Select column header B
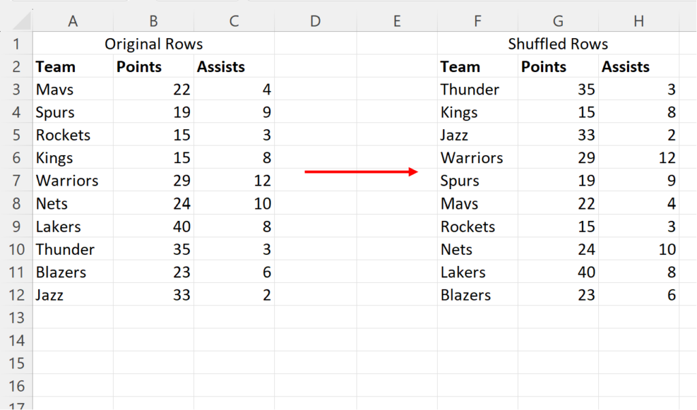This screenshot has height=410, width=697. point(153,20)
